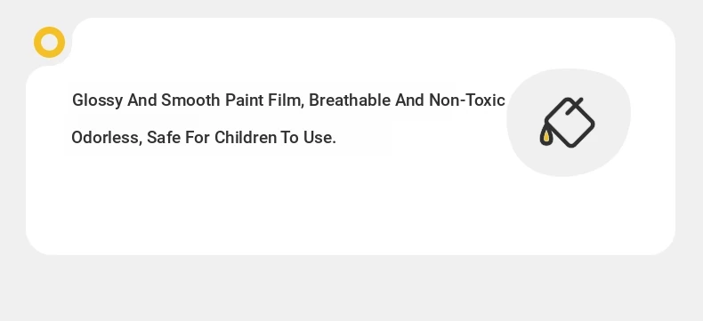Image resolution: width=703 pixels, height=321 pixels.
Task: Click the word Smooth
Action: [x=190, y=100]
